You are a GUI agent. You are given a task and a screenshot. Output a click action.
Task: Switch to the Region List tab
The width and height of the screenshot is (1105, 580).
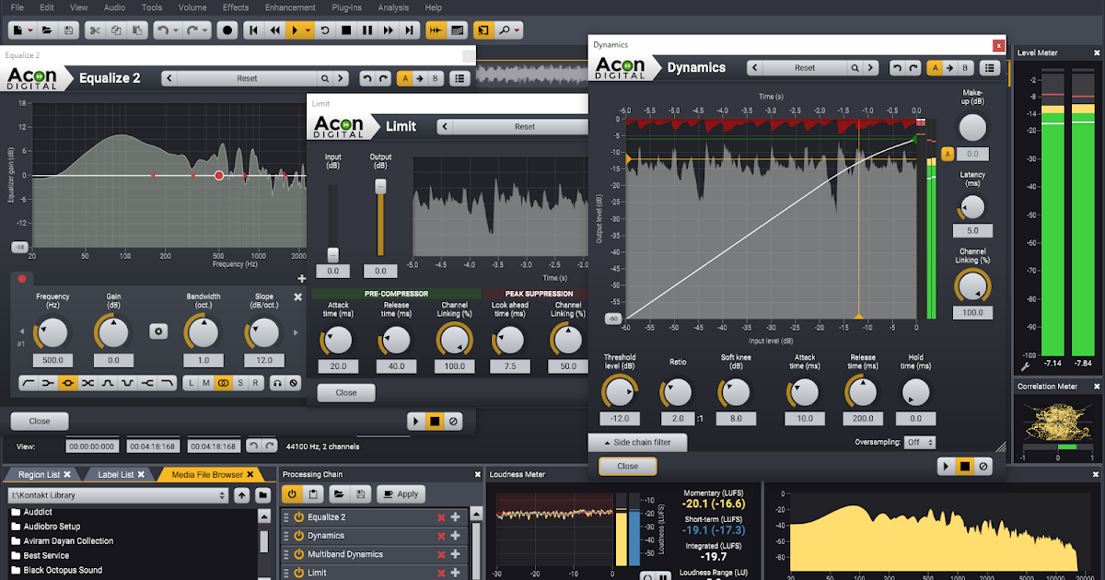point(39,474)
